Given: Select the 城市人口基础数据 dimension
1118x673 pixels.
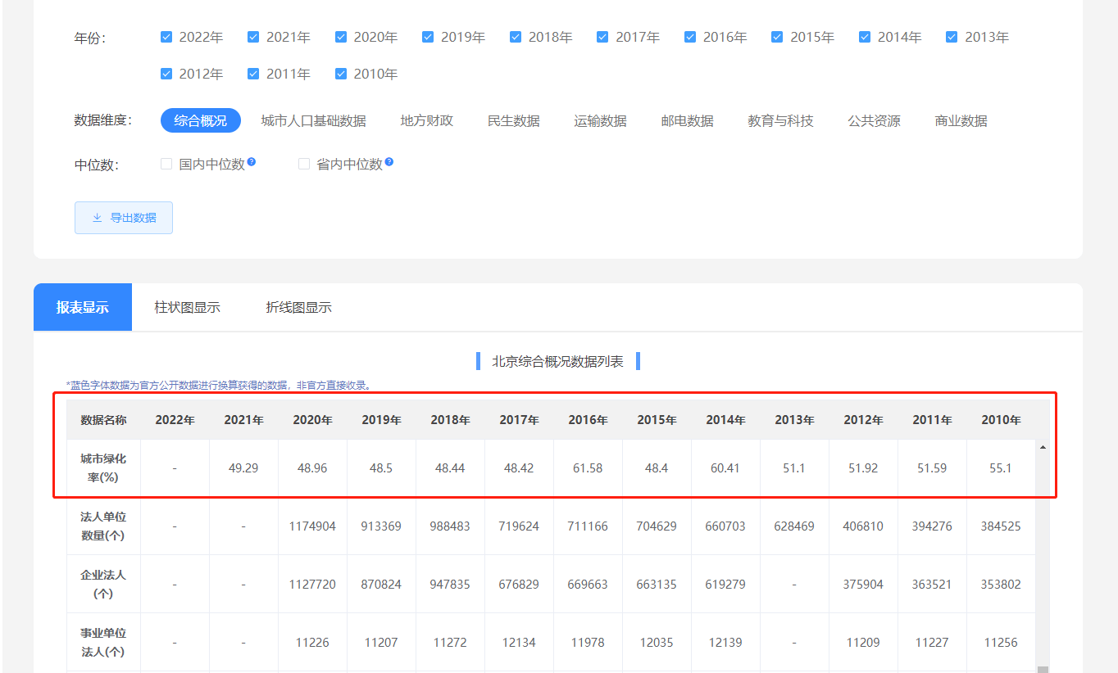Looking at the screenshot, I should coord(314,120).
